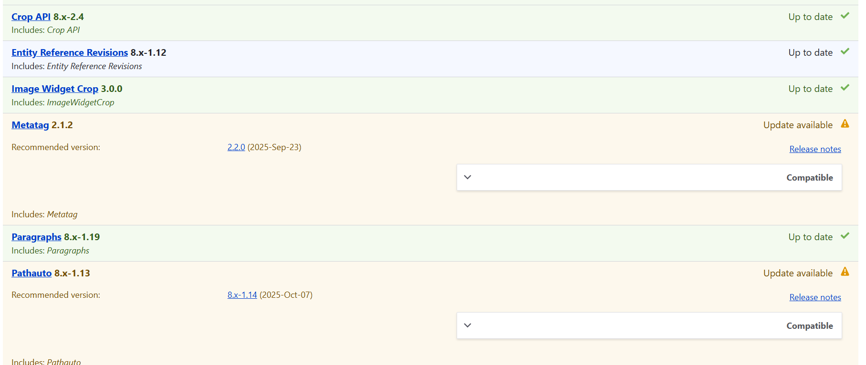The width and height of the screenshot is (866, 365).
Task: Open the Entity Reference Revisions project link
Action: click(x=69, y=52)
